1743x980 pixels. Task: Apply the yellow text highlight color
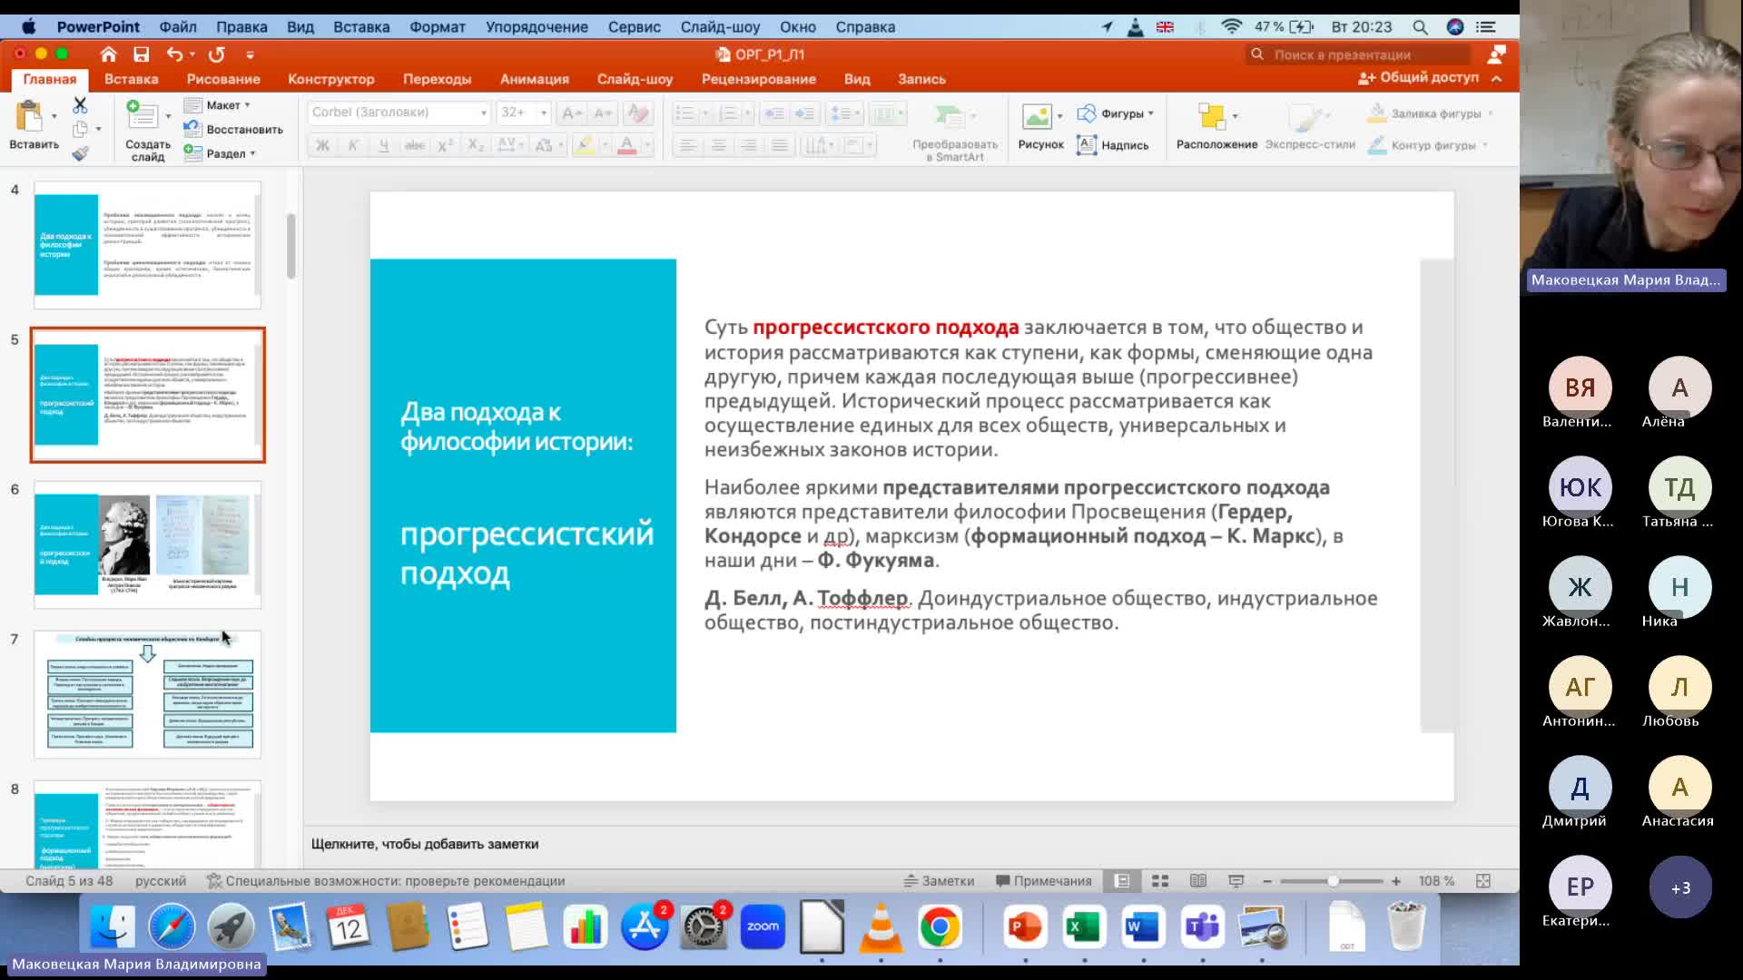[x=585, y=145]
